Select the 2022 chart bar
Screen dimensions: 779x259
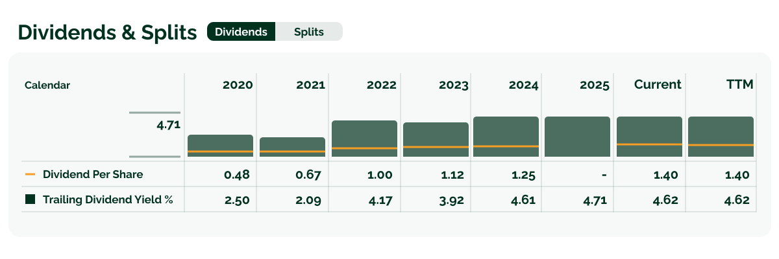(x=364, y=138)
